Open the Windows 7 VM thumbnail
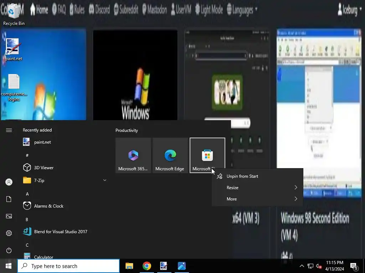The height and width of the screenshot is (273, 365). click(43, 74)
